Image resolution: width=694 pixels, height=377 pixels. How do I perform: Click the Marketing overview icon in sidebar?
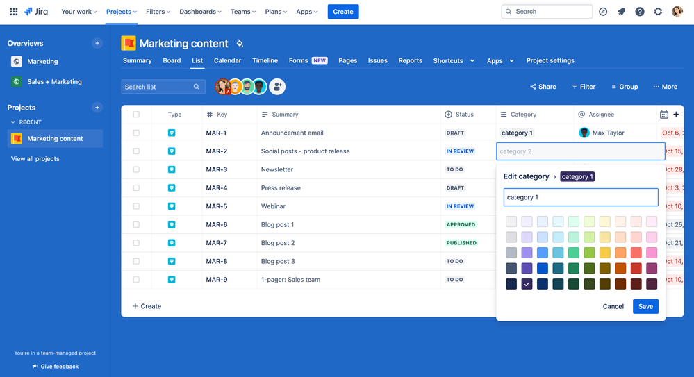point(17,62)
